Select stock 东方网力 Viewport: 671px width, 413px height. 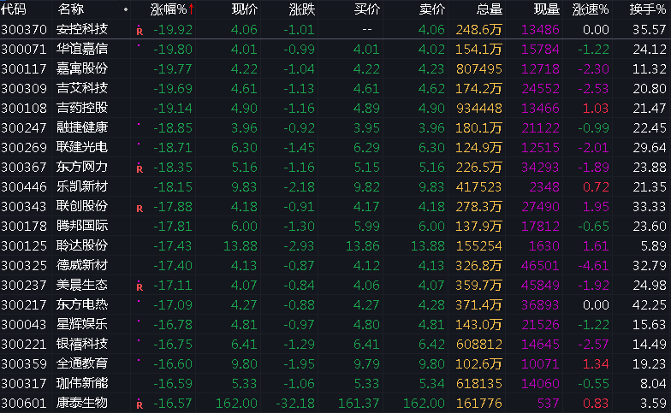[82, 167]
